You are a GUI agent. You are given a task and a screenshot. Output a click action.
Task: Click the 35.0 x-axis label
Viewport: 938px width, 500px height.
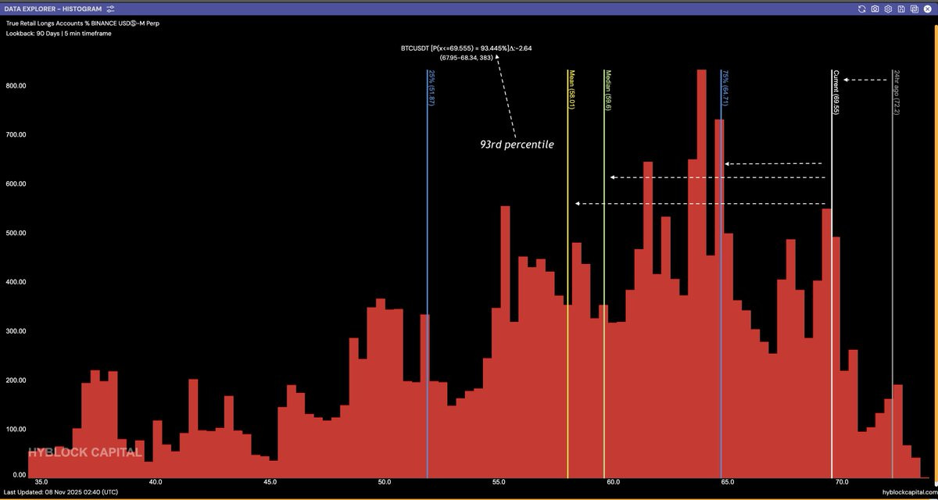[41, 483]
